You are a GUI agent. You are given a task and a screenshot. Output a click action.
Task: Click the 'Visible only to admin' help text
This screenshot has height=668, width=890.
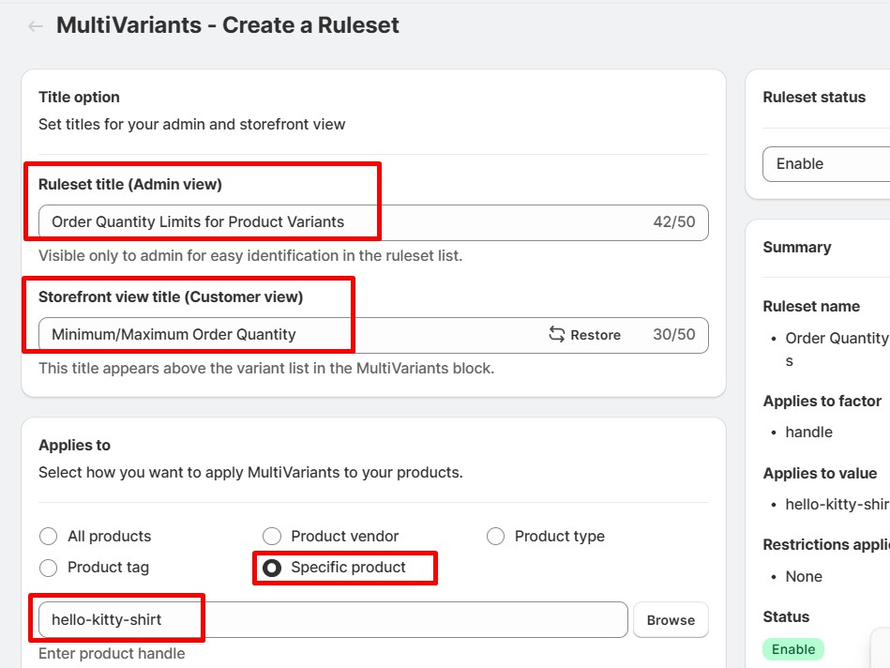coord(250,255)
